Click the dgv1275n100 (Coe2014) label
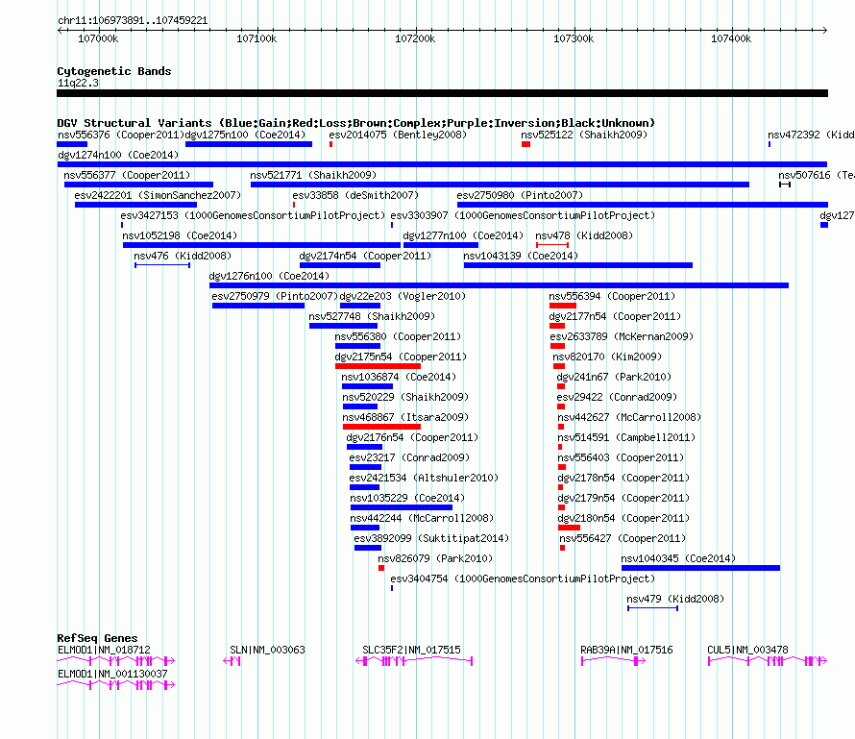855x739 pixels. point(245,135)
